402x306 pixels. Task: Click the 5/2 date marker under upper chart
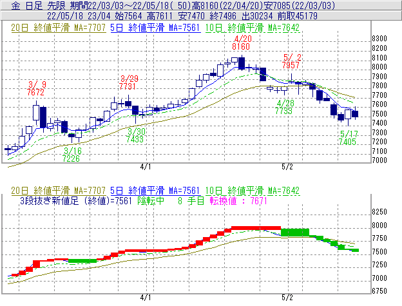point(287,167)
